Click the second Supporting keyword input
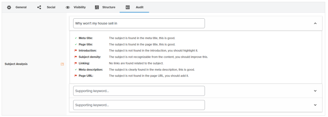This screenshot has width=328, height=117. coord(139,105)
